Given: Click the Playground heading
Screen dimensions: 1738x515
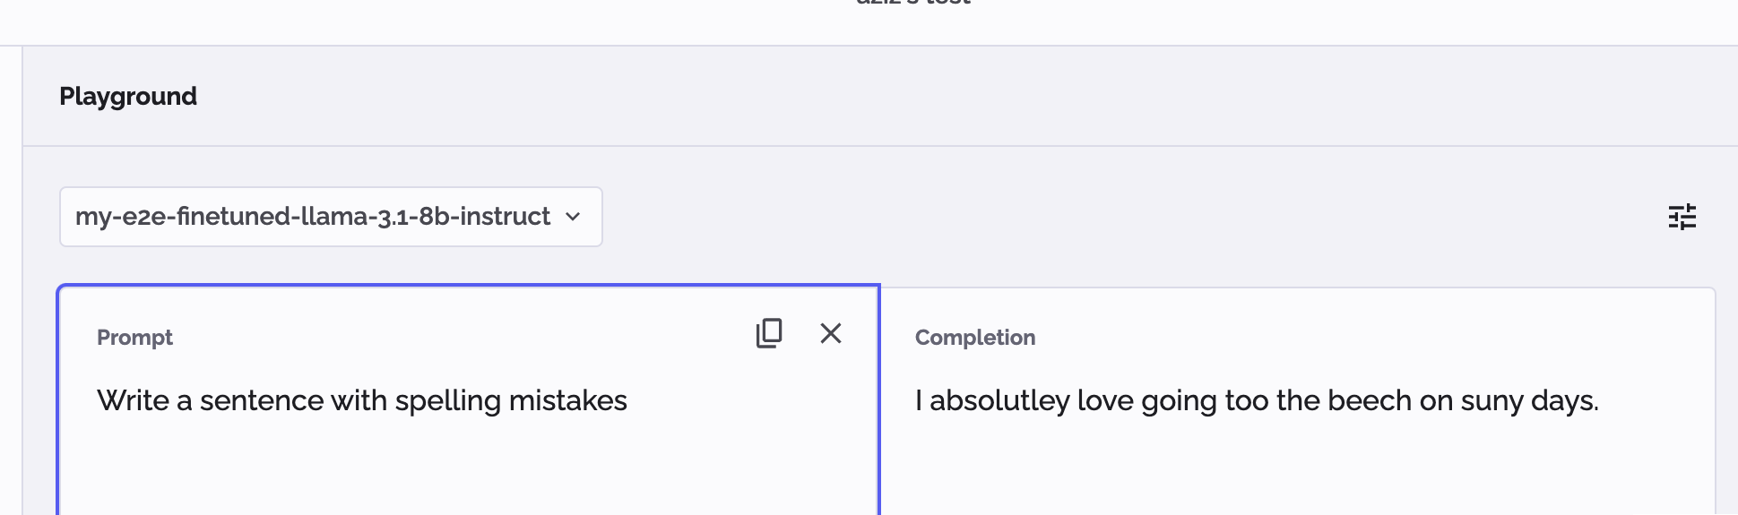Looking at the screenshot, I should click(x=128, y=97).
